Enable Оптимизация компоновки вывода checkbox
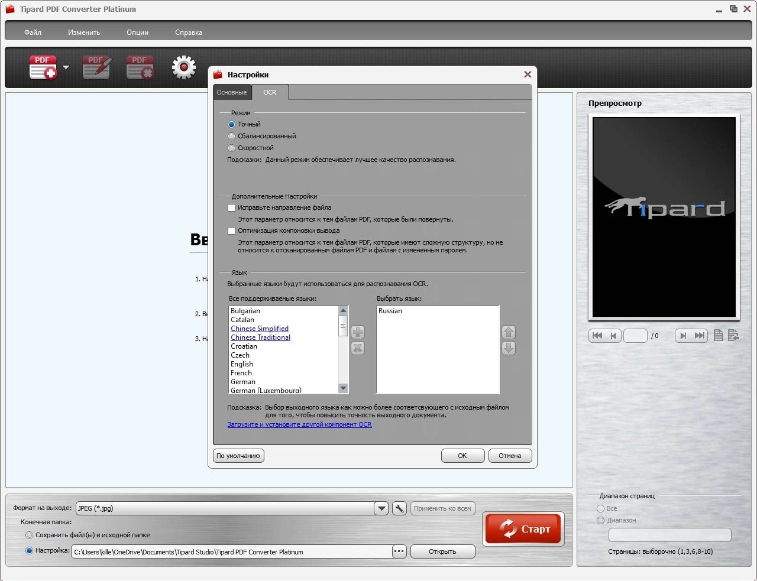This screenshot has width=757, height=581. 231,231
